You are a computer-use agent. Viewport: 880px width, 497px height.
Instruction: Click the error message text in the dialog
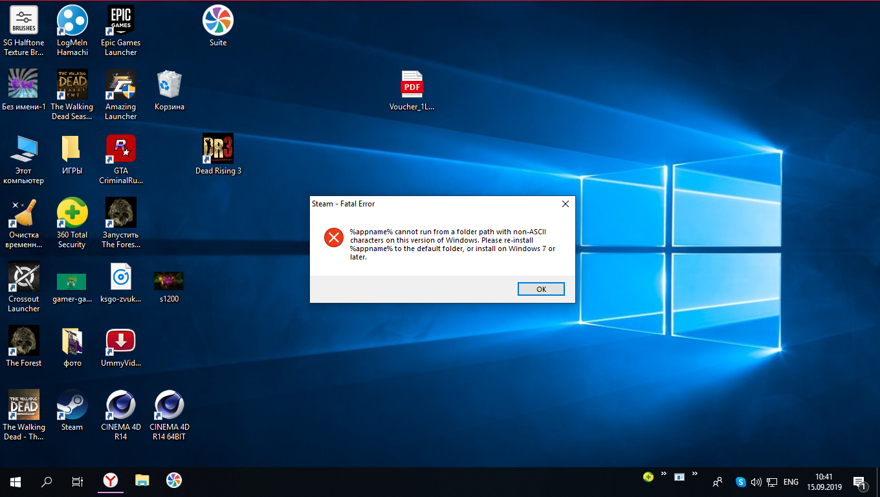click(452, 244)
